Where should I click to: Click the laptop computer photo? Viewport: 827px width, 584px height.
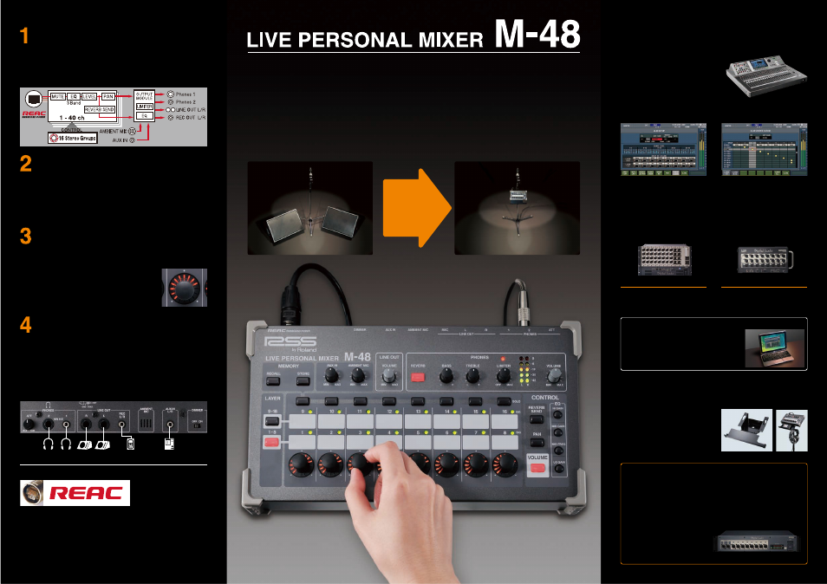coord(774,347)
